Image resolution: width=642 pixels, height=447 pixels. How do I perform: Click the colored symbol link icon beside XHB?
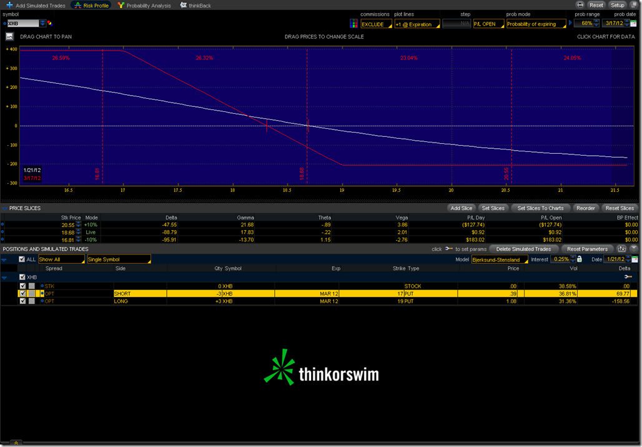[x=50, y=23]
